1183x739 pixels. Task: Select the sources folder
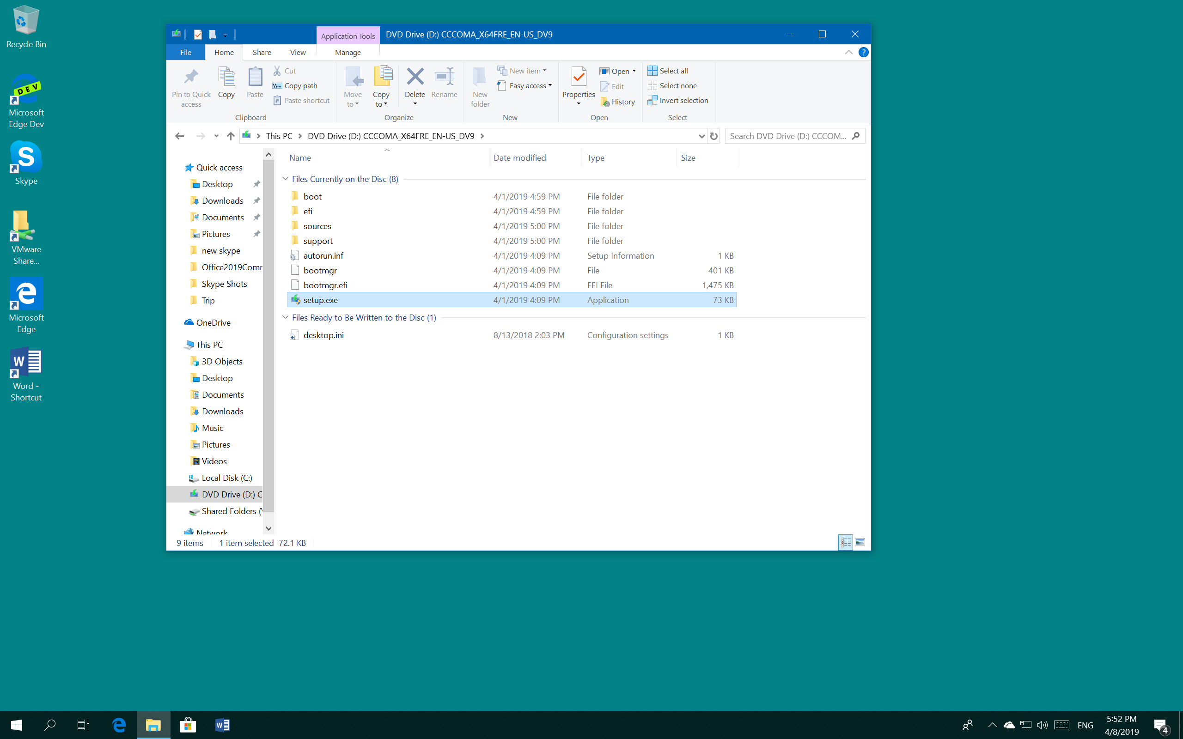(512, 226)
